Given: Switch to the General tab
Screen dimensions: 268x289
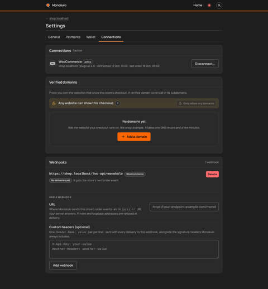Looking at the screenshot, I should click(x=54, y=37).
